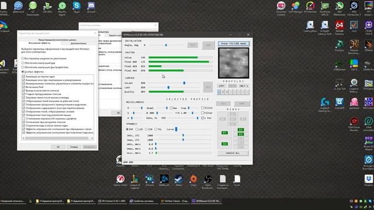Click Enter PICTURE mode button
The image size is (374, 210).
pyautogui.click(x=234, y=44)
